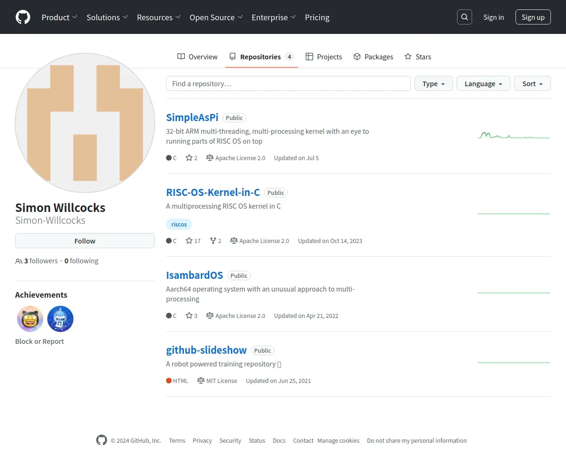The width and height of the screenshot is (566, 471).
Task: Click the Sign up button
Action: click(533, 17)
